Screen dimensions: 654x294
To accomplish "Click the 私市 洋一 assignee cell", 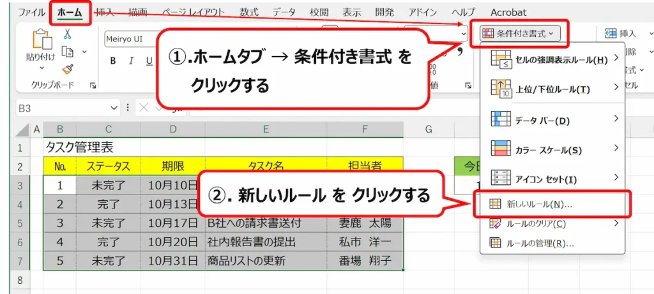I will coord(365,242).
